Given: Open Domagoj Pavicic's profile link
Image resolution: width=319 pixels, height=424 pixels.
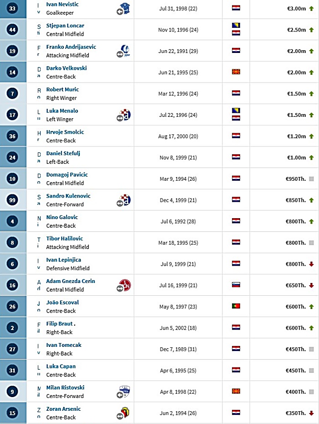Looking at the screenshot, I should (x=67, y=175).
